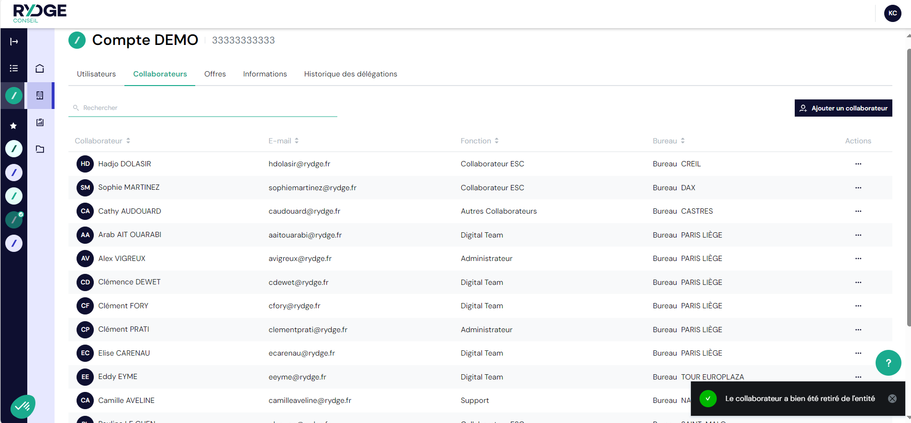The width and height of the screenshot is (911, 423).
Task: Open the building entity icon
Action: point(40,96)
